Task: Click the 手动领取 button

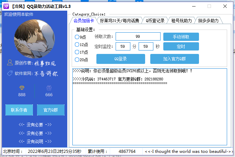Action: coord(181,37)
